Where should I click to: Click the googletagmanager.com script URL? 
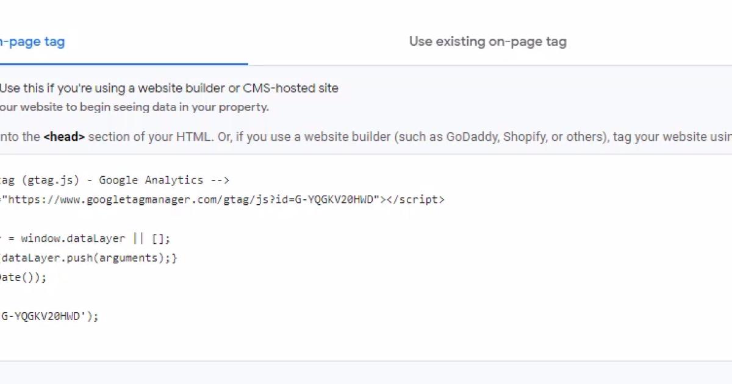[183, 199]
